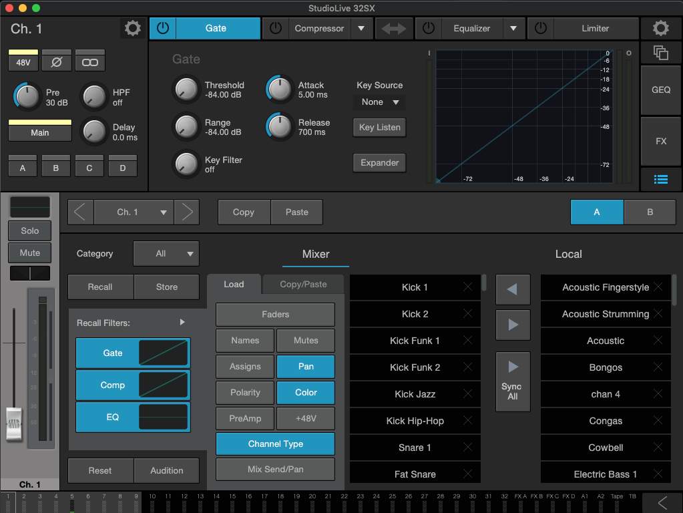Remove the Congas local preset

click(x=658, y=420)
